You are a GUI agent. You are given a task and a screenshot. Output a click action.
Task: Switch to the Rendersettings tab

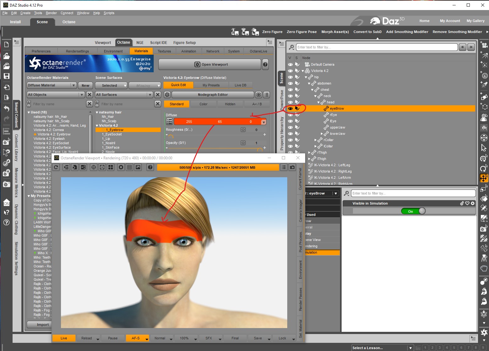click(x=77, y=51)
